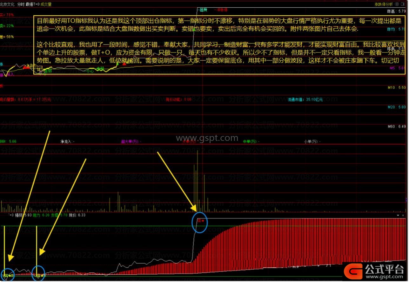
Task: Click the second buy signal marker in blue circle
Action: [39, 275]
